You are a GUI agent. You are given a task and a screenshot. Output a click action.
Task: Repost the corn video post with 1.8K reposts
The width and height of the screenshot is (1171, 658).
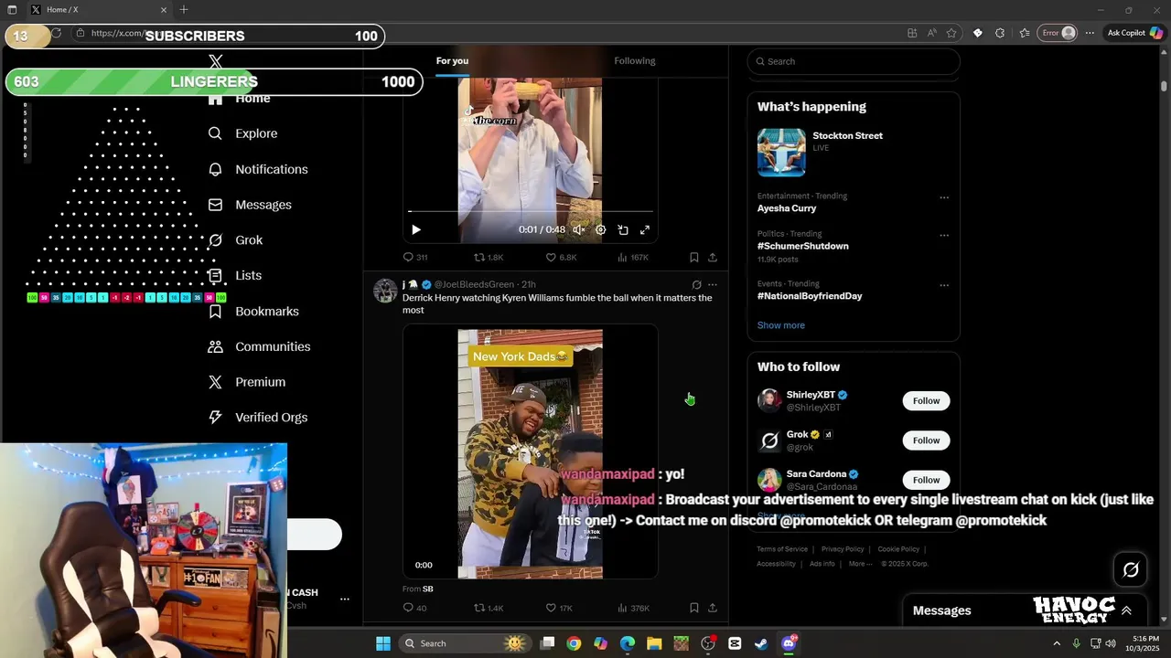point(489,258)
